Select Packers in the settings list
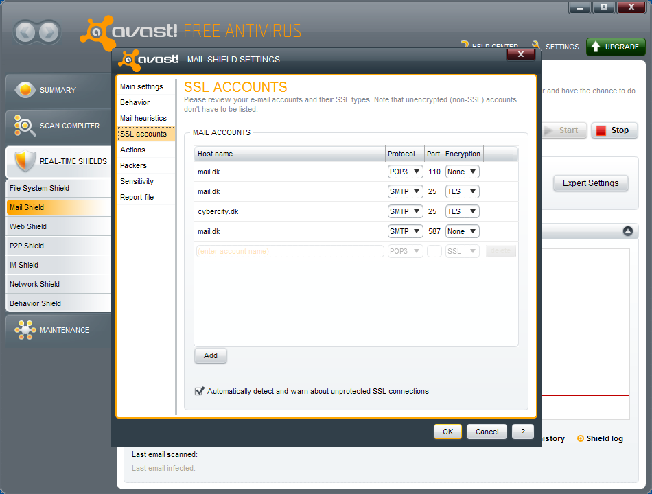The image size is (652, 494). [x=133, y=165]
